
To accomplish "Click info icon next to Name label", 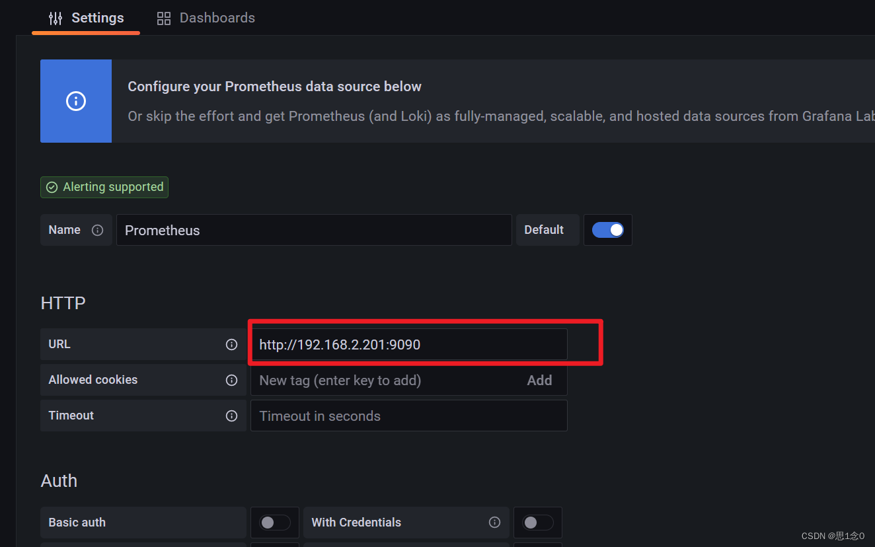I will (x=98, y=230).
